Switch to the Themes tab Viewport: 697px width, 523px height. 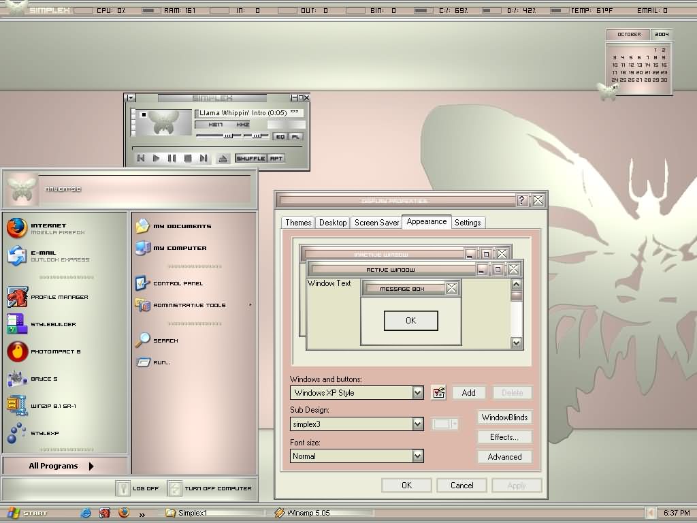click(x=298, y=223)
